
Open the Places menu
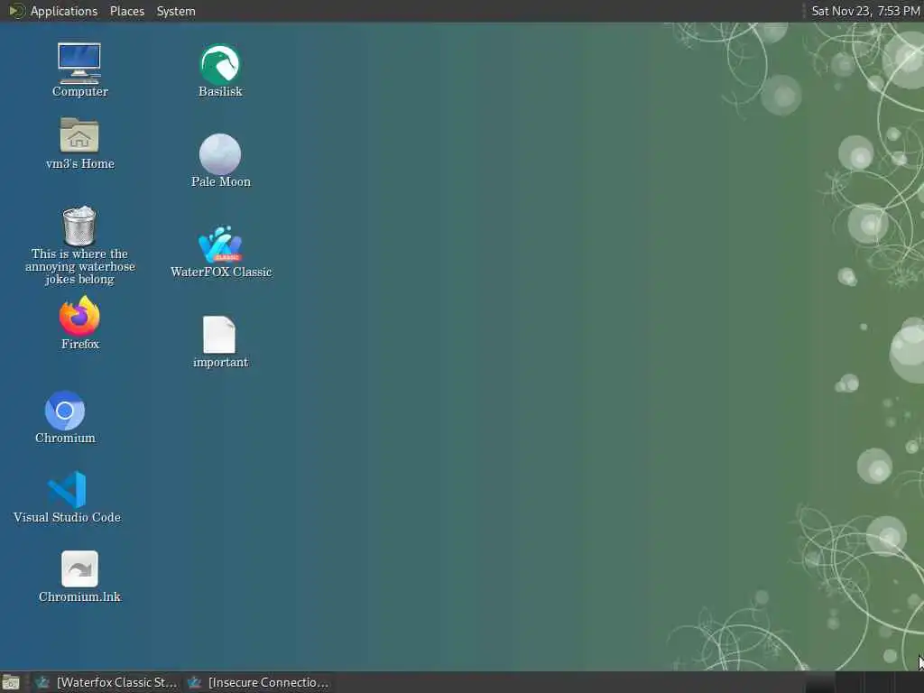pos(126,11)
